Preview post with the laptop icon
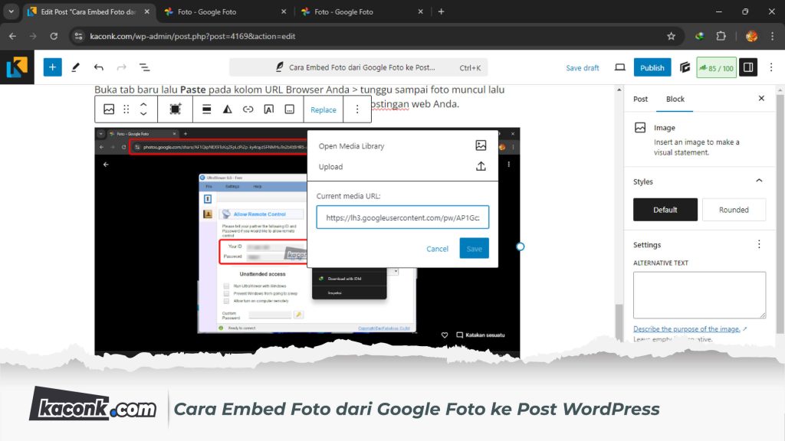Screen dimensions: 785x441 (x=619, y=67)
